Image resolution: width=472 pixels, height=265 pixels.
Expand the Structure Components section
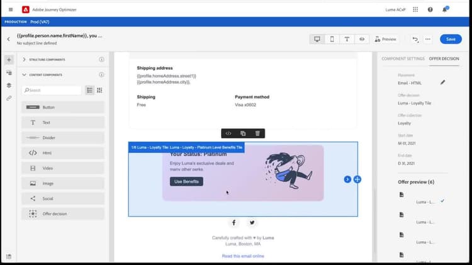tap(24, 60)
